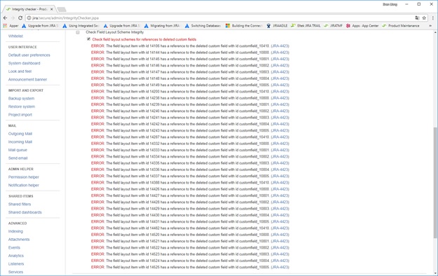438x276 pixels.
Task: Open Eltek JIRA TRAIL bookmark
Action: [x=305, y=26]
